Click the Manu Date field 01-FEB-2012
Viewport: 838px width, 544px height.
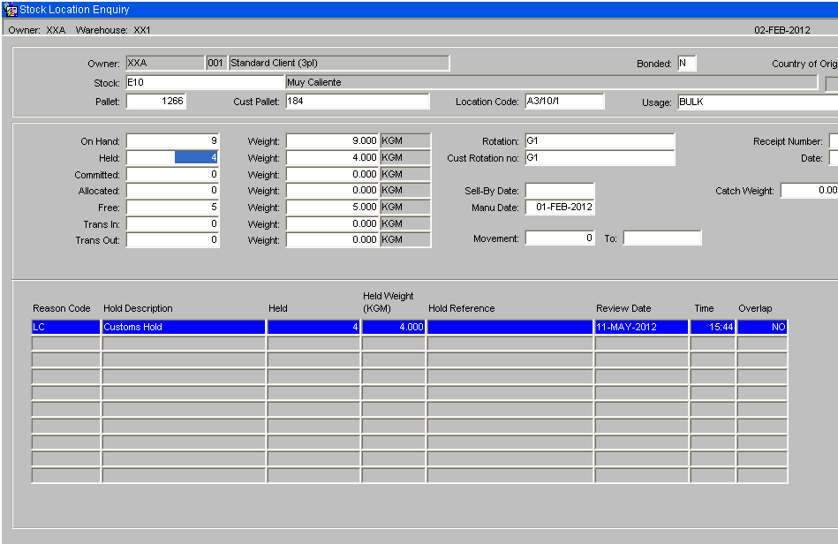point(560,208)
